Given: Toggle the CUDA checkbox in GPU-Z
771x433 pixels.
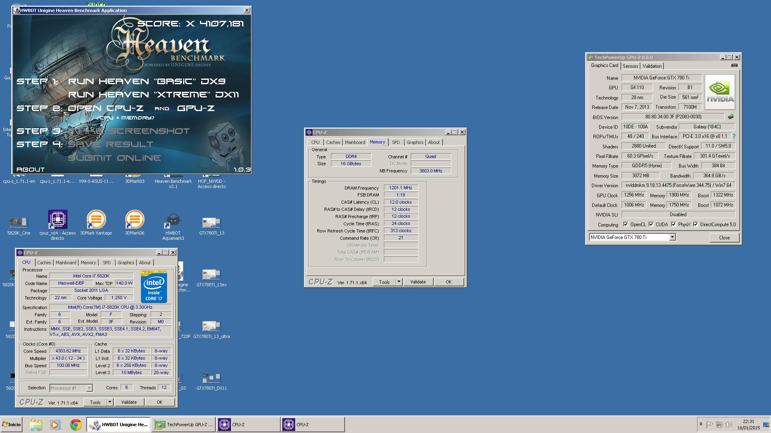Looking at the screenshot, I should tap(651, 225).
